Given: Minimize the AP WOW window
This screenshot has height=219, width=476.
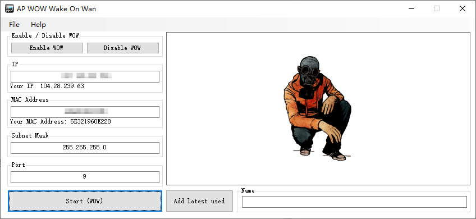Looking at the screenshot, I should 411,9.
